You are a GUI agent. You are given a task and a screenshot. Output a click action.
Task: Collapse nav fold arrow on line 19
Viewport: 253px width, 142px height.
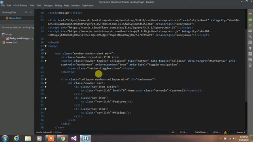click(x=46, y=54)
